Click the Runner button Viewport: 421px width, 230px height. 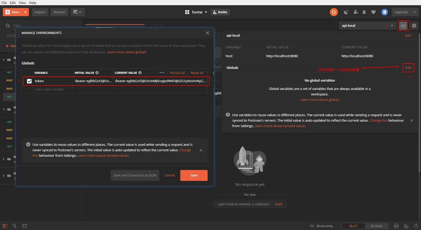pos(59,12)
